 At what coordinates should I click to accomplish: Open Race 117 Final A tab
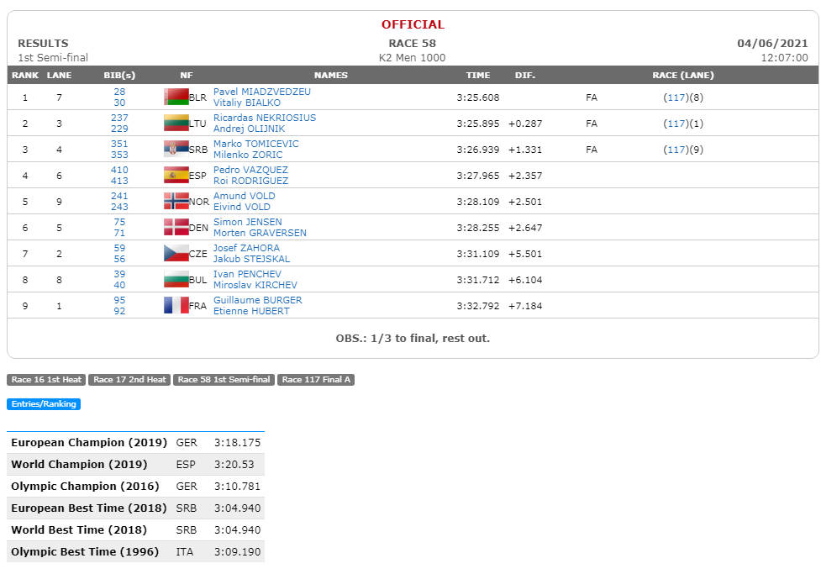point(316,380)
